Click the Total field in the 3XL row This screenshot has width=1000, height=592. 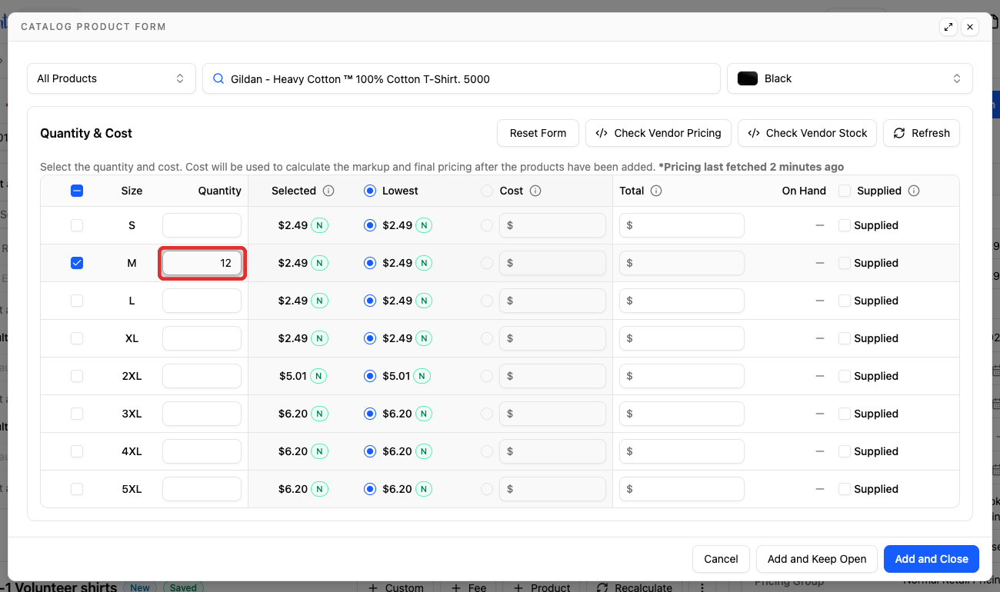(682, 414)
